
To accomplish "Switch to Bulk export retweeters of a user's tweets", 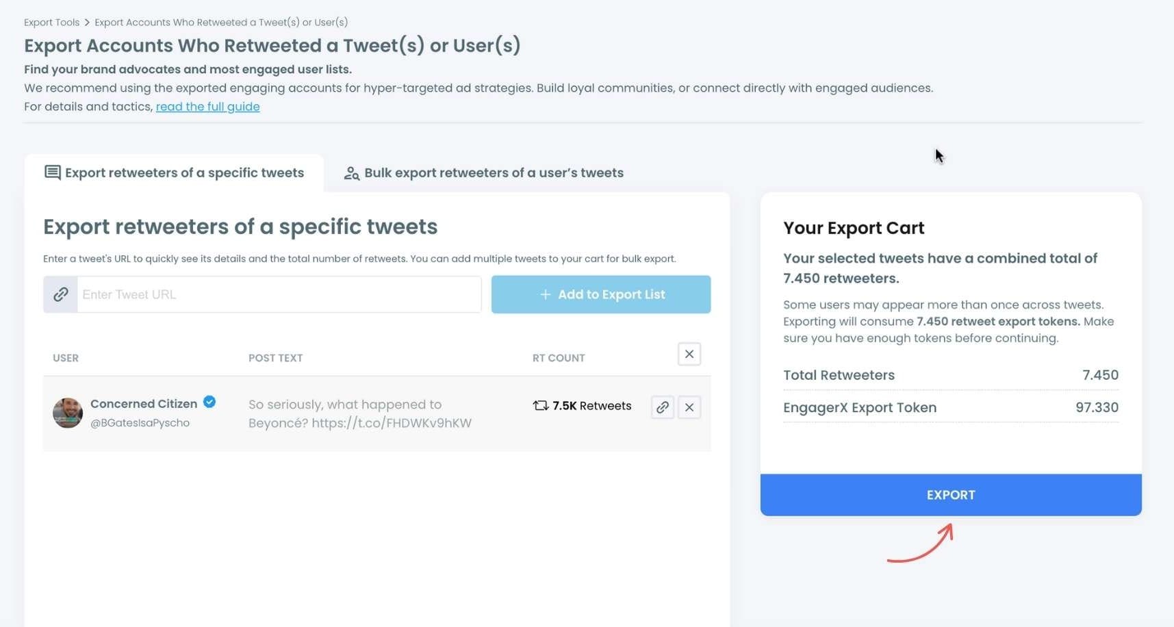I will pyautogui.click(x=493, y=172).
